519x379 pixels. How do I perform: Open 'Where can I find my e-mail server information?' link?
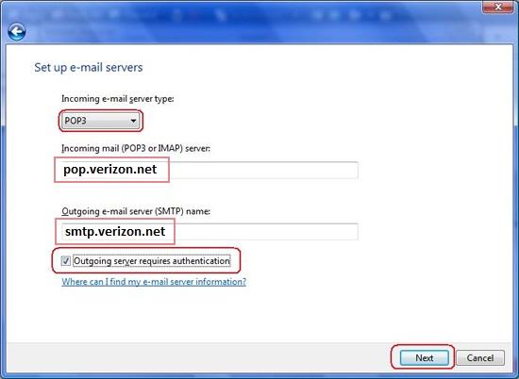(x=154, y=282)
